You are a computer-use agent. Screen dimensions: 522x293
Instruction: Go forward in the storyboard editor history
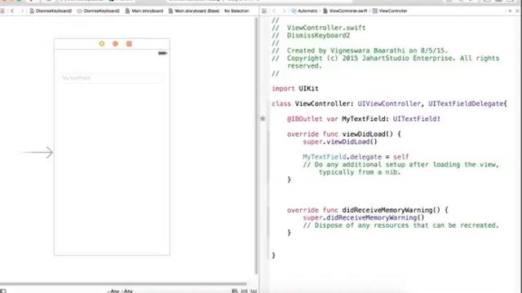click(x=22, y=11)
